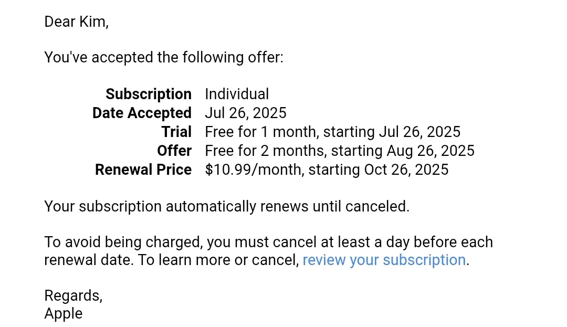Select the bold Renewal Price label

pos(143,170)
